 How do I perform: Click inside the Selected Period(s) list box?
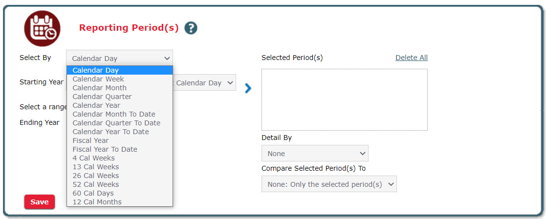coord(344,100)
